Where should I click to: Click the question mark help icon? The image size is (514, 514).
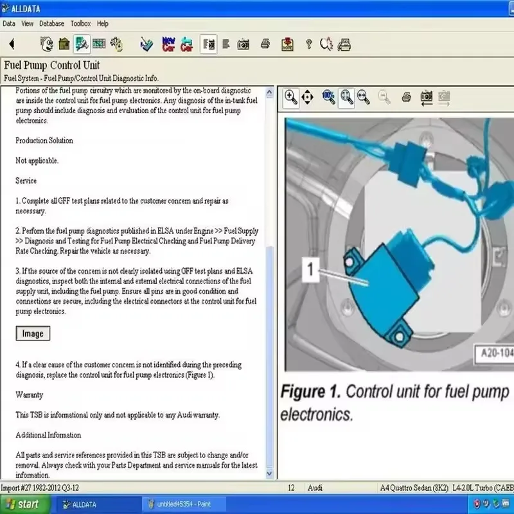[308, 44]
